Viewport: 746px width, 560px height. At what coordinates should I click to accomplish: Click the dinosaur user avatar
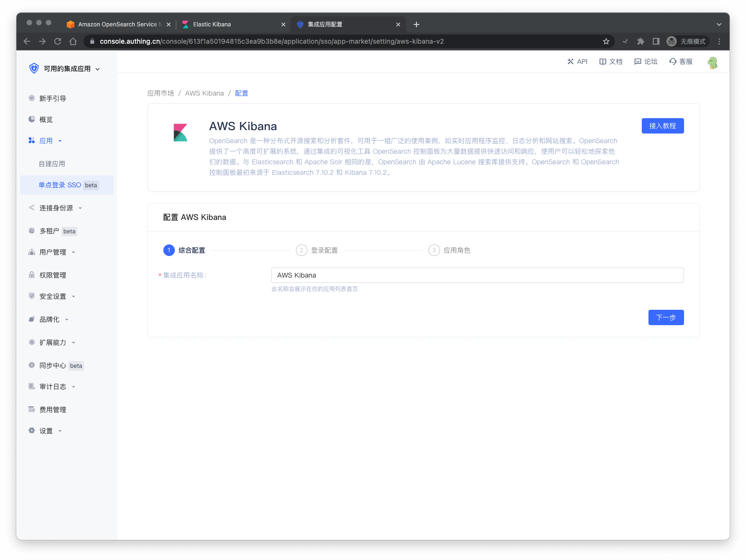[x=712, y=62]
